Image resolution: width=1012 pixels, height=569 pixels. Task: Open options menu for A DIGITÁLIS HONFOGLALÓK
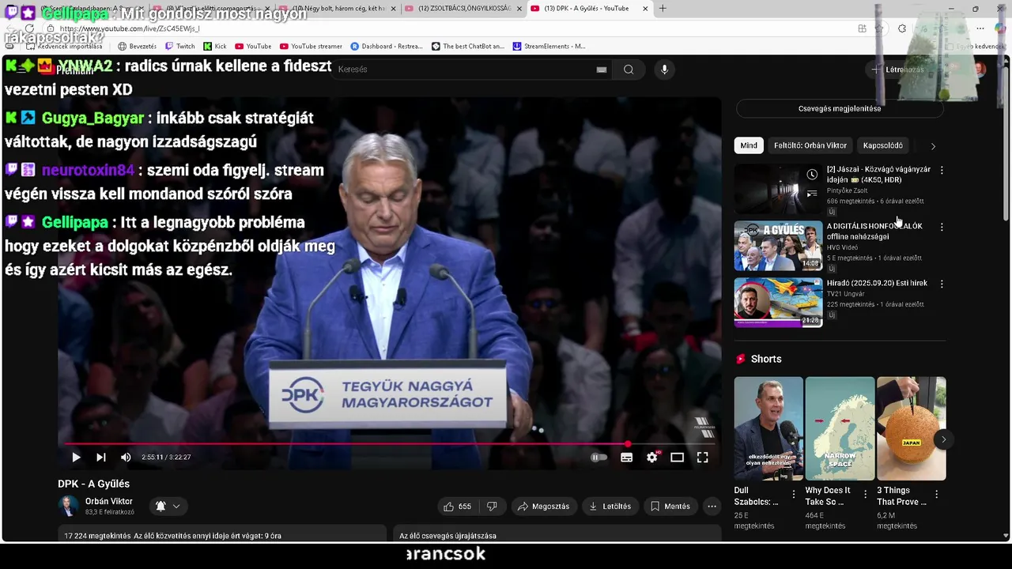(x=941, y=228)
